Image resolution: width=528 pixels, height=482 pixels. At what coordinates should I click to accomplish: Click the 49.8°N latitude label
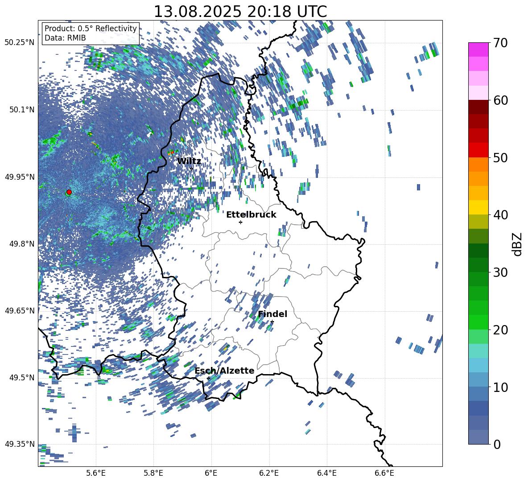click(x=22, y=244)
